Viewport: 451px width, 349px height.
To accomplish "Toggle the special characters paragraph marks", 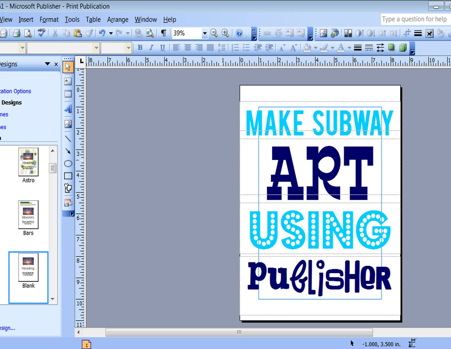I will [x=163, y=33].
